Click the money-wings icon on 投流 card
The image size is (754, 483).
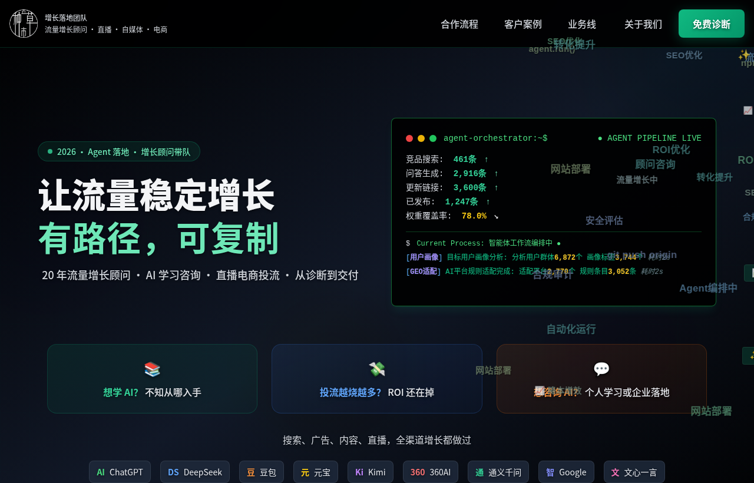[x=377, y=369]
